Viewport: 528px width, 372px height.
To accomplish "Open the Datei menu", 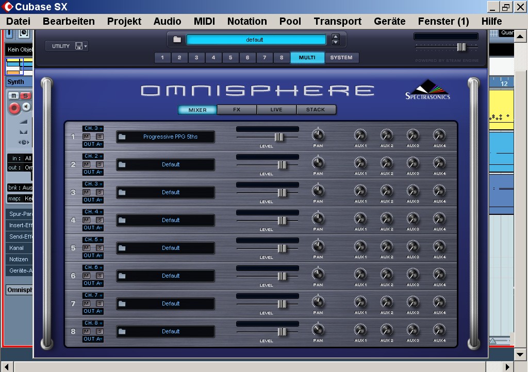I will tap(18, 21).
